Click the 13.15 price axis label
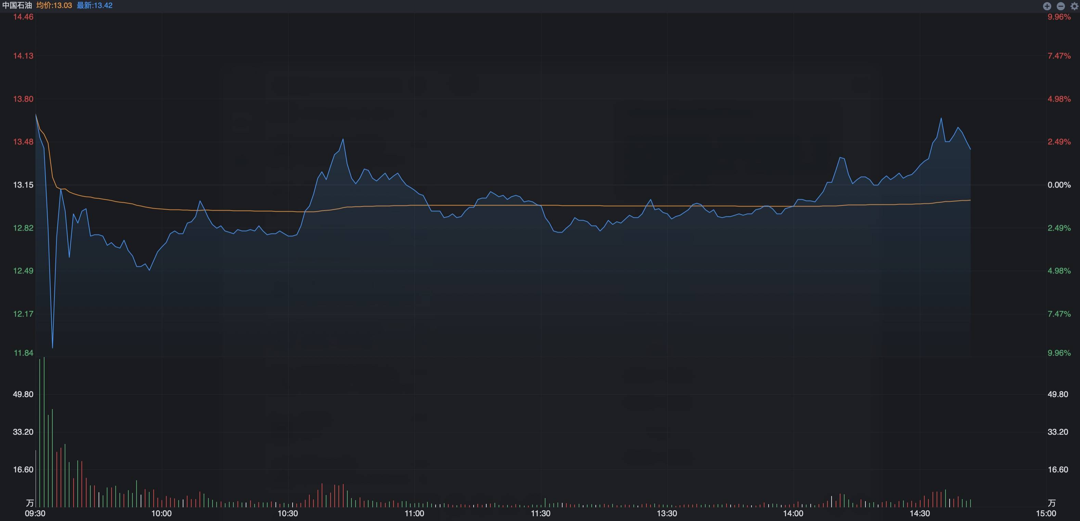 pyautogui.click(x=23, y=185)
